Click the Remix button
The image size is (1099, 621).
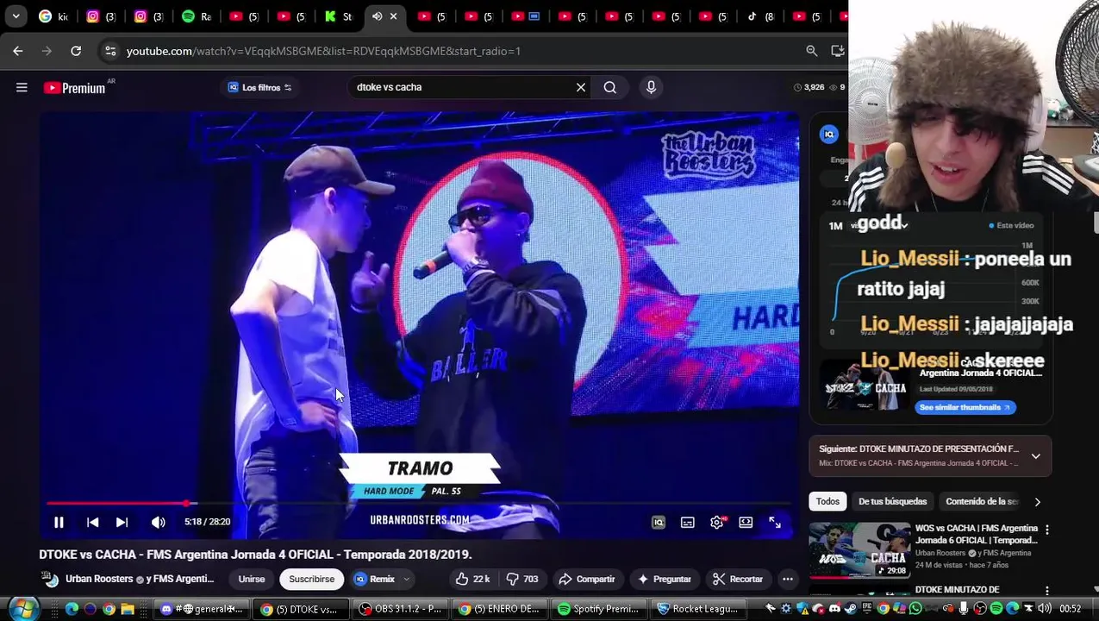(374, 579)
